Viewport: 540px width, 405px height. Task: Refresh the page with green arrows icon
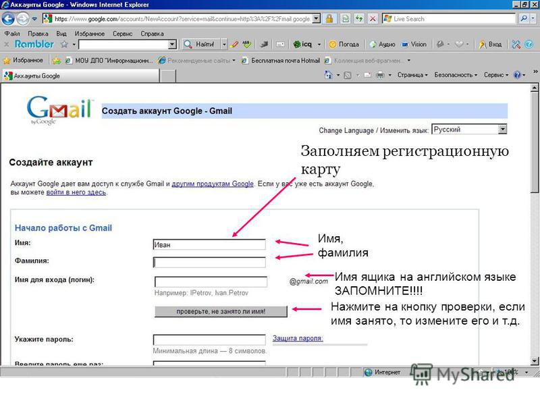point(359,19)
